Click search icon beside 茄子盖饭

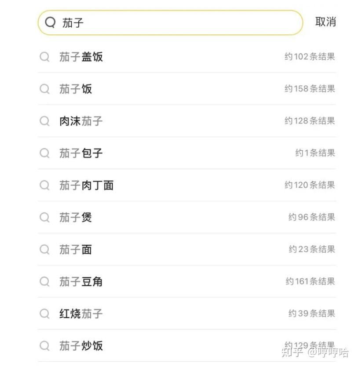pyautogui.click(x=45, y=57)
